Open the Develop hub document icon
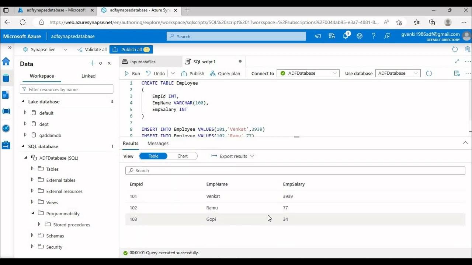Image resolution: width=472 pixels, height=265 pixels. pyautogui.click(x=6, y=95)
